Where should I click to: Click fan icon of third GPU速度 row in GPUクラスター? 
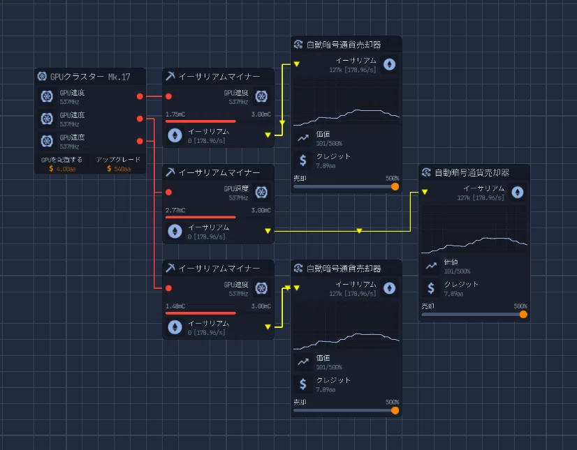(47, 141)
